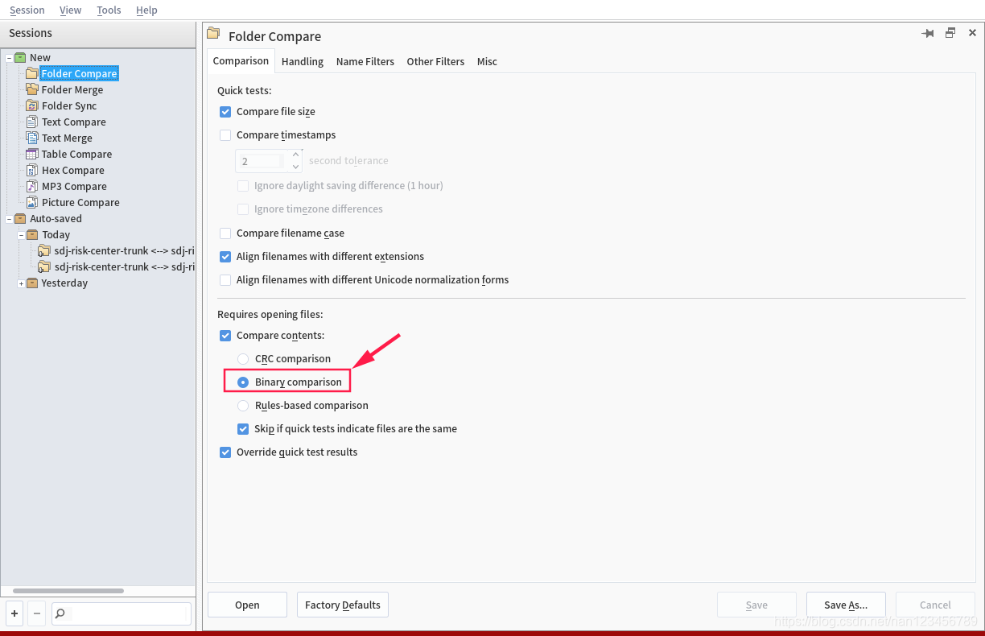This screenshot has height=636, width=985.
Task: Increase second tolerance with up arrow
Action: click(x=296, y=155)
